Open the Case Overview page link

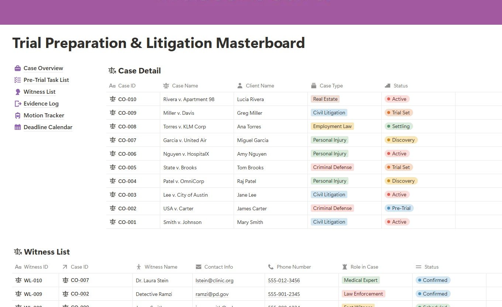click(43, 68)
